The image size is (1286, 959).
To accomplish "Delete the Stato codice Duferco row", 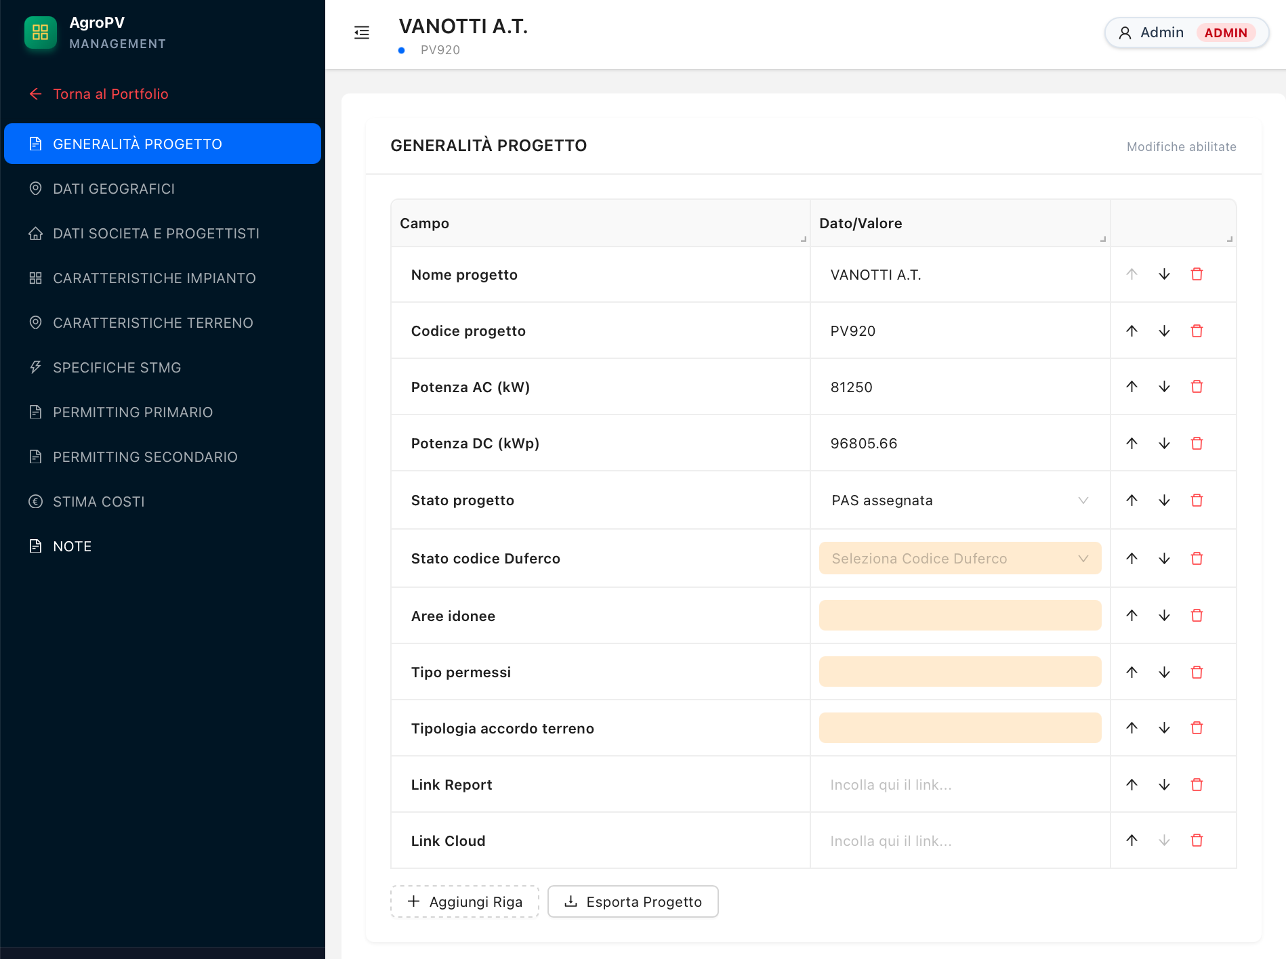I will click(1197, 558).
